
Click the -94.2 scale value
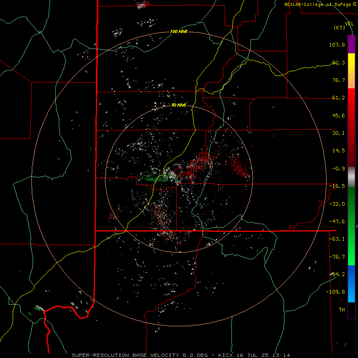coord(337,274)
